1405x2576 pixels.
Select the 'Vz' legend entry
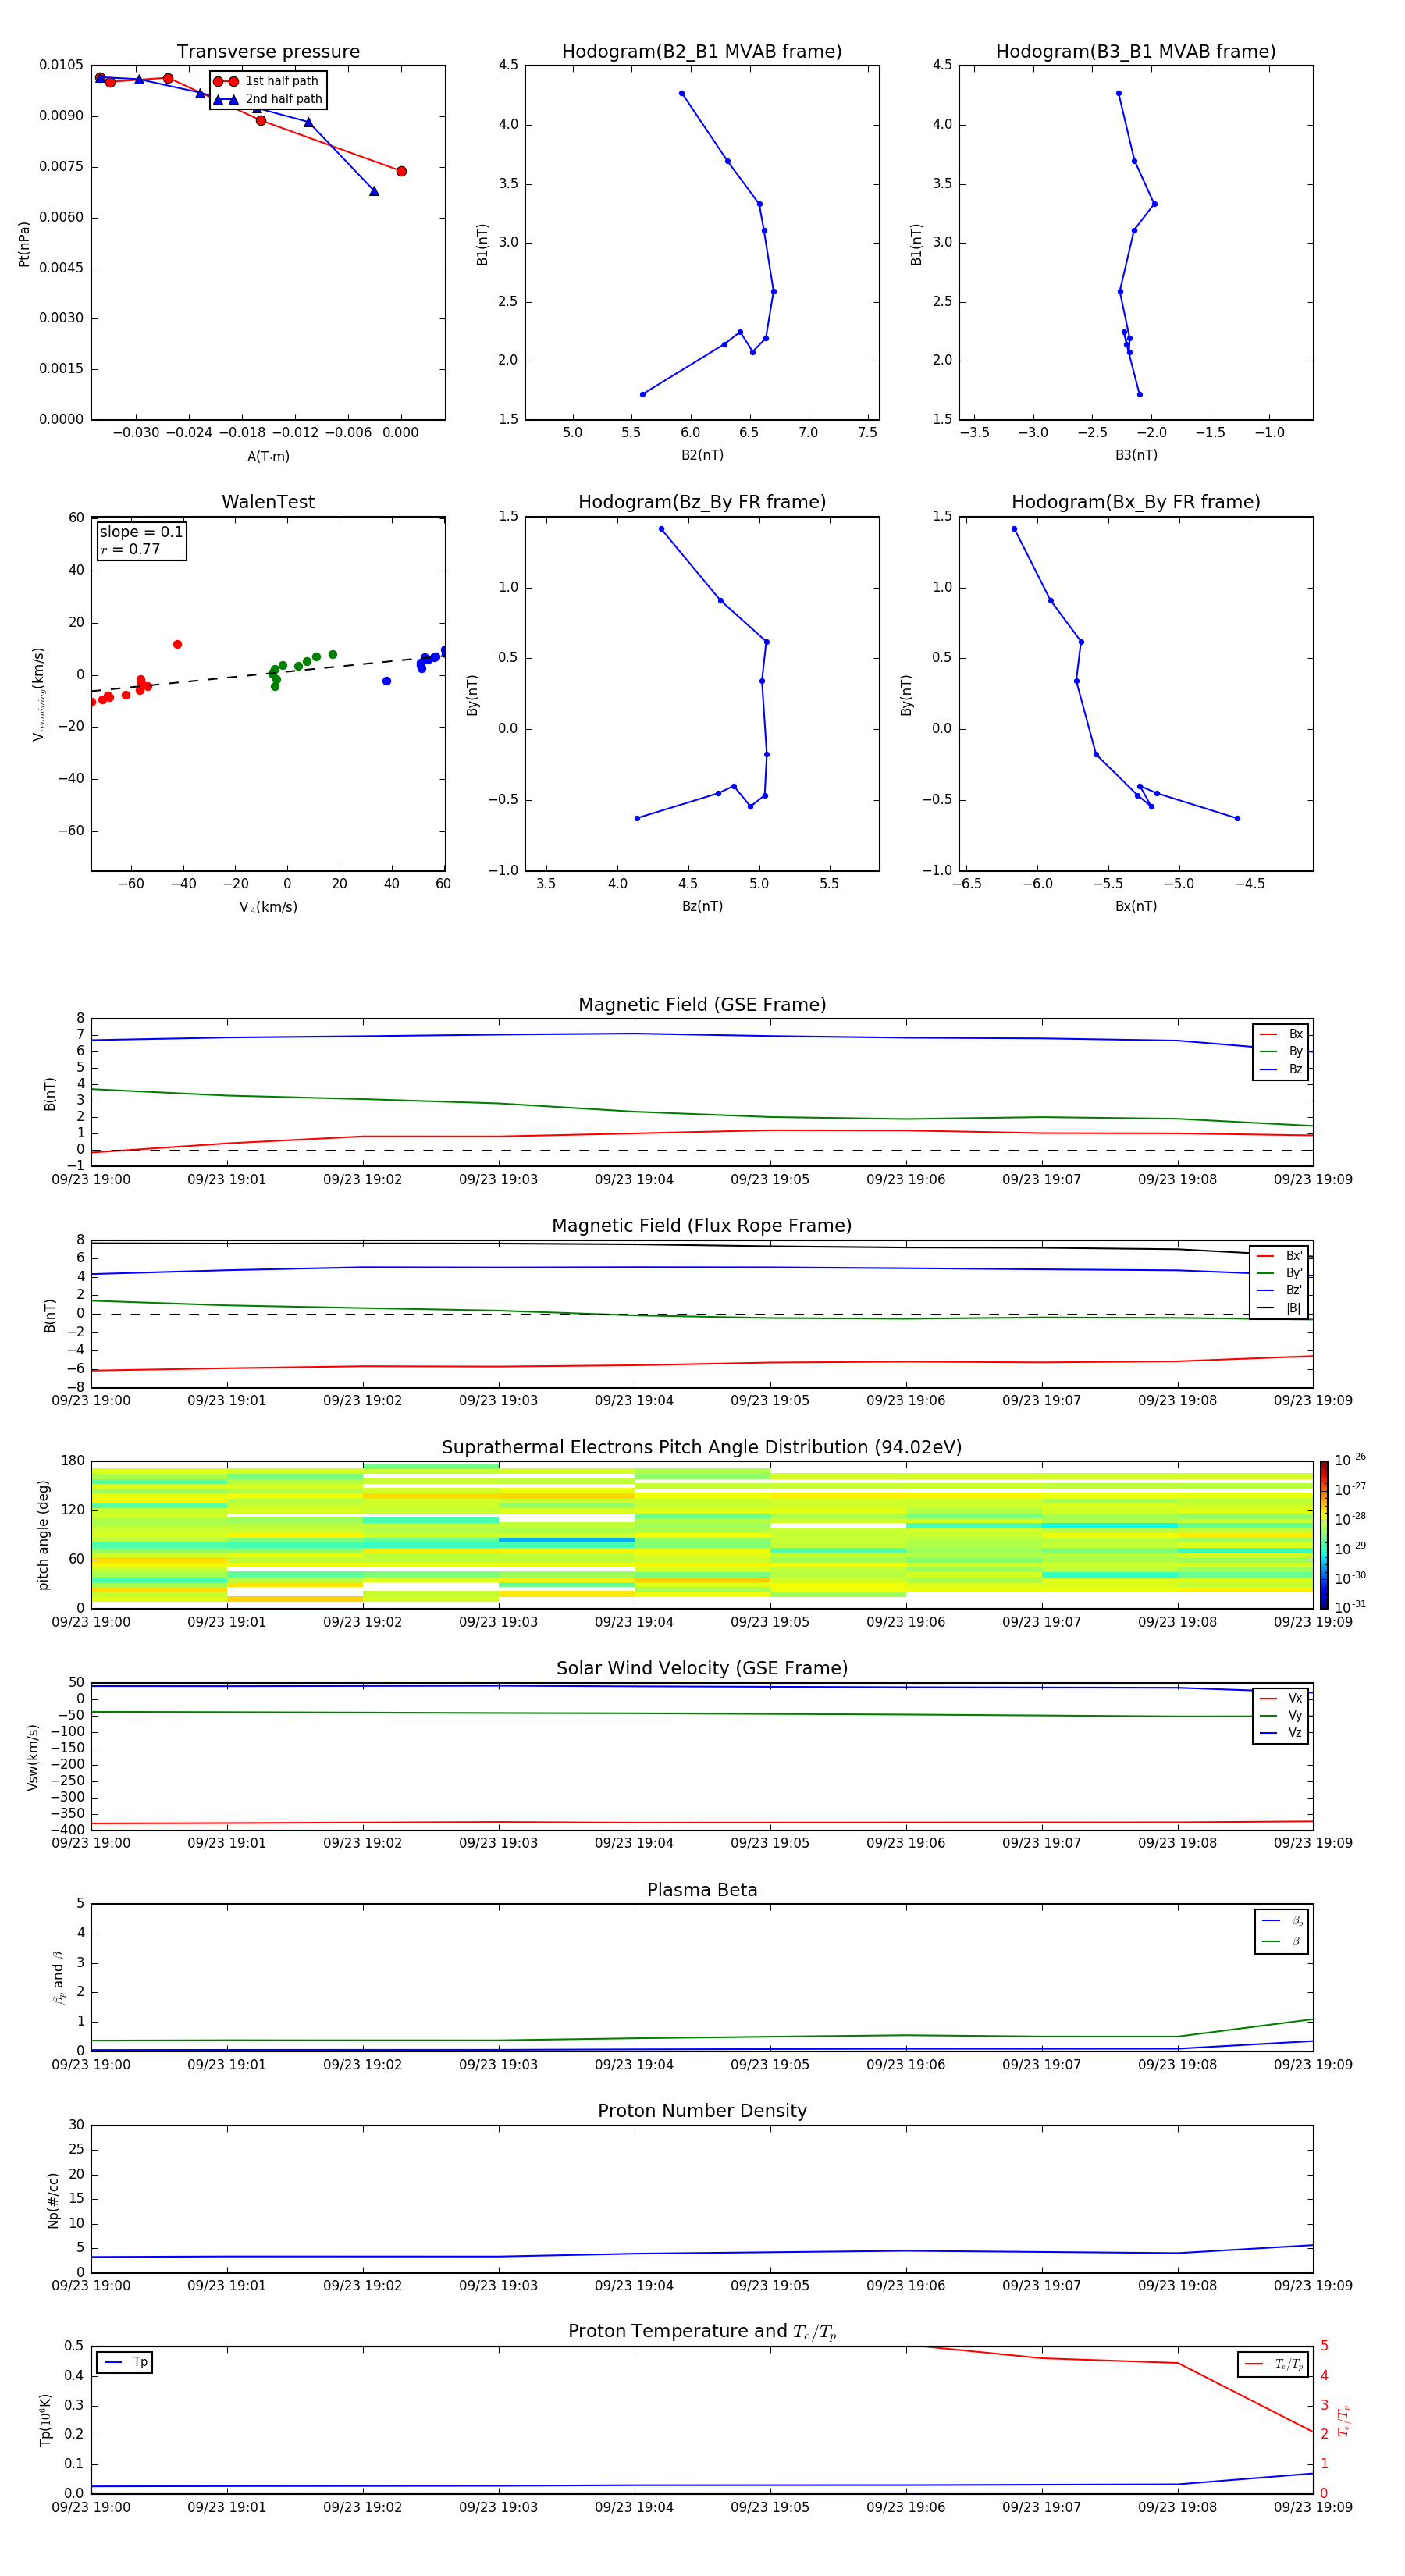pyautogui.click(x=1281, y=1733)
